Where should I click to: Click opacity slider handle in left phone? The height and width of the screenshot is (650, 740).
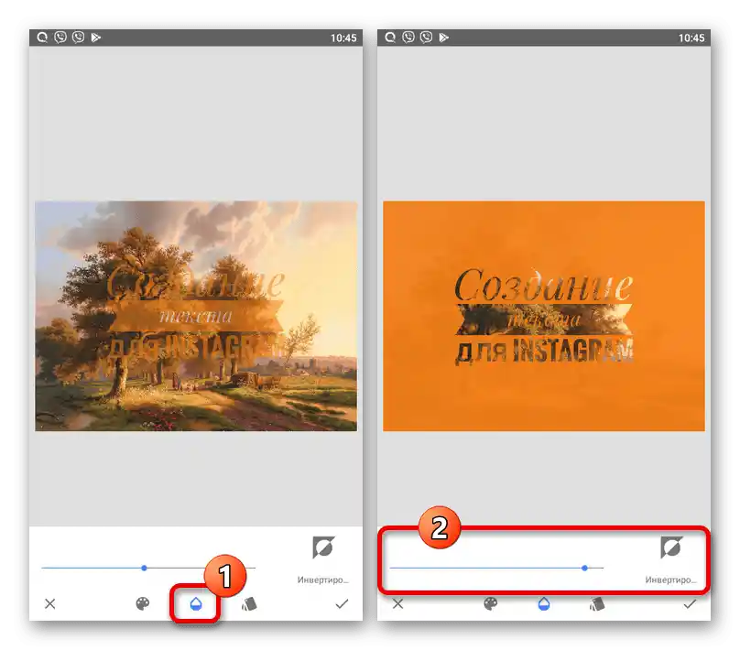(144, 568)
